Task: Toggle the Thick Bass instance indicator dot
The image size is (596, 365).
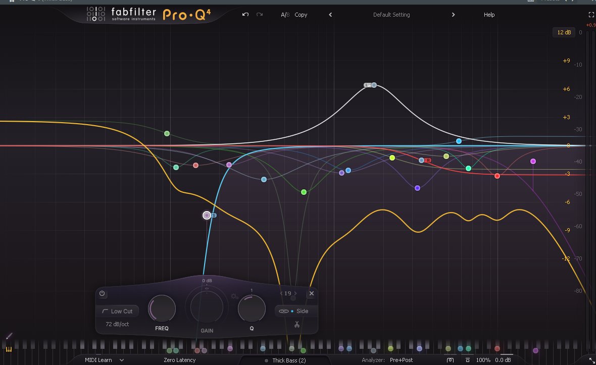Action: click(266, 360)
